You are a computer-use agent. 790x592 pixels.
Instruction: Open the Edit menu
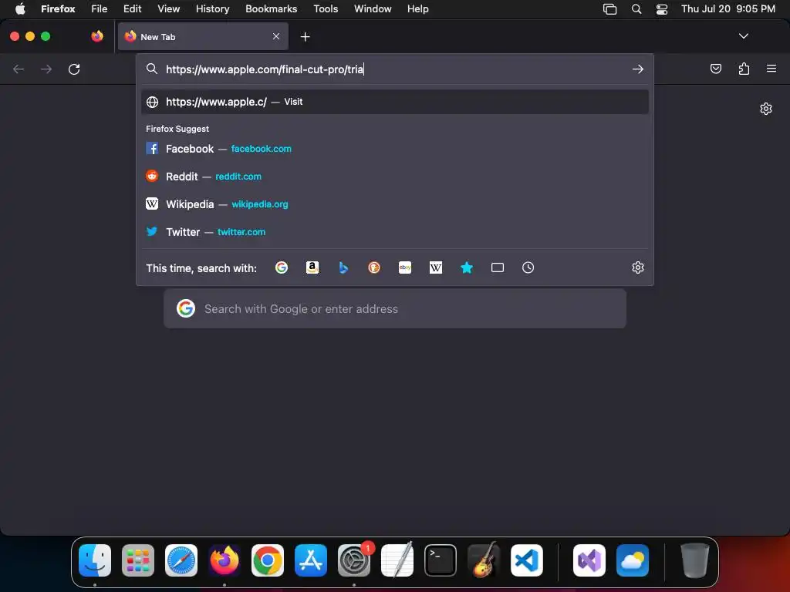[133, 8]
